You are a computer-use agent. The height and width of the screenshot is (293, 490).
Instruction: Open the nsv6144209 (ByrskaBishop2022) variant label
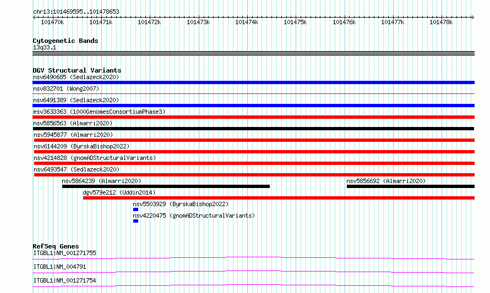pos(81,146)
